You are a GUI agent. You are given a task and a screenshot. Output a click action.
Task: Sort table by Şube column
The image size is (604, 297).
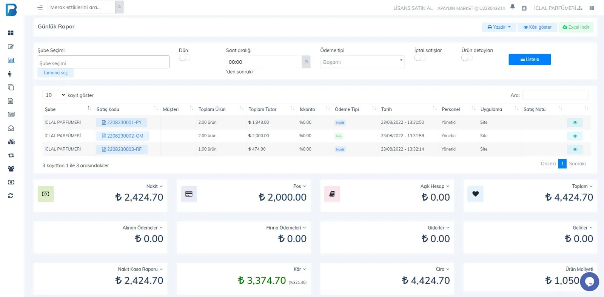(68, 109)
